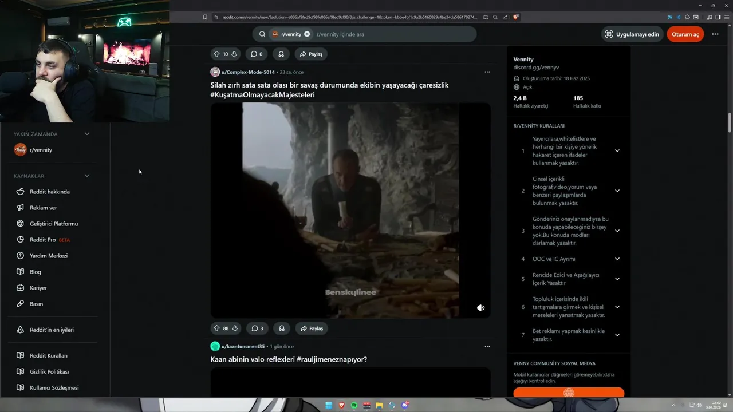Open the browser hamburger menu
Viewport: 733px width, 412px height.
click(726, 17)
